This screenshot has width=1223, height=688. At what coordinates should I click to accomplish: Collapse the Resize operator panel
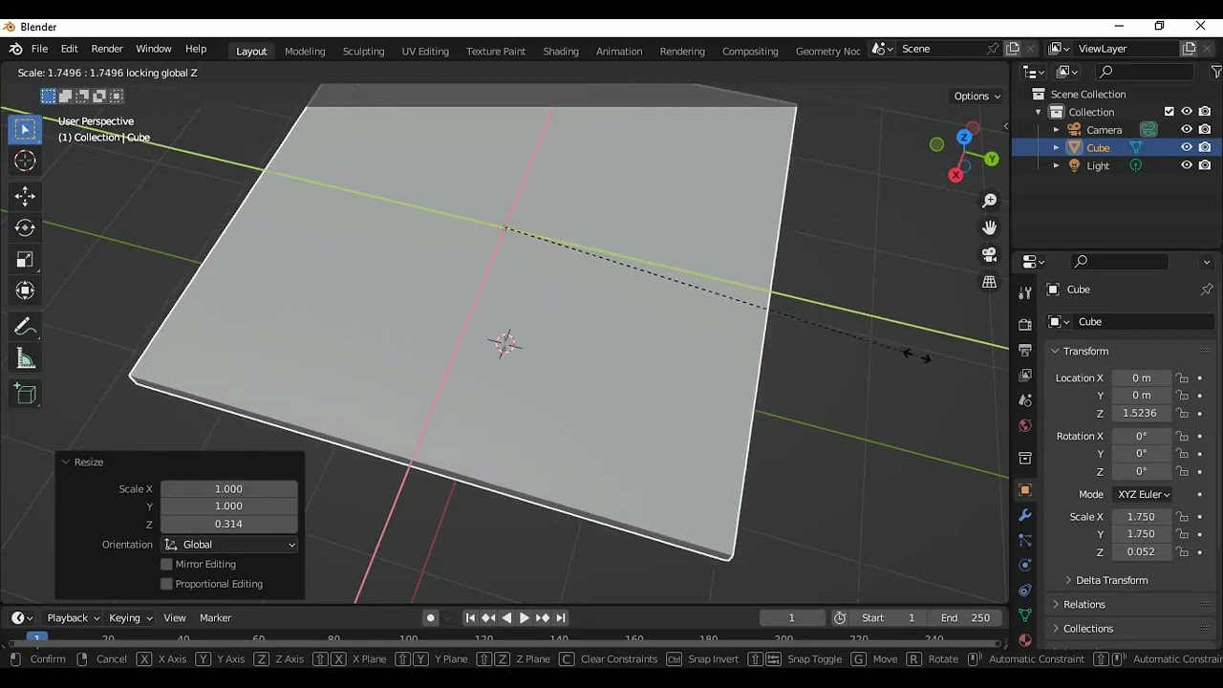tap(88, 462)
